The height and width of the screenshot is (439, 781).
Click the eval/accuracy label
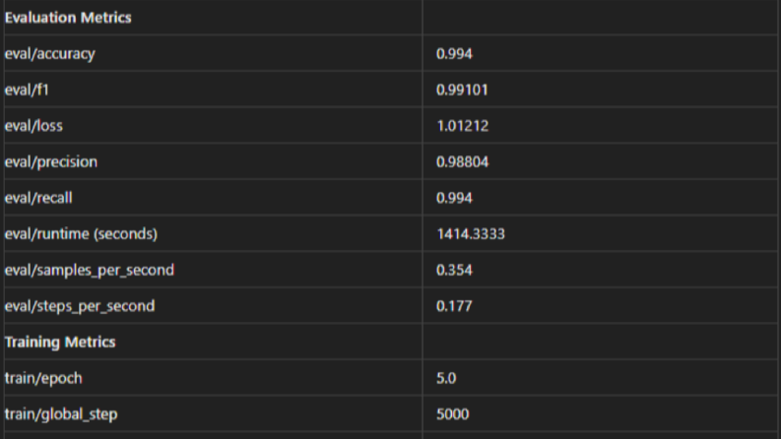[x=50, y=54]
